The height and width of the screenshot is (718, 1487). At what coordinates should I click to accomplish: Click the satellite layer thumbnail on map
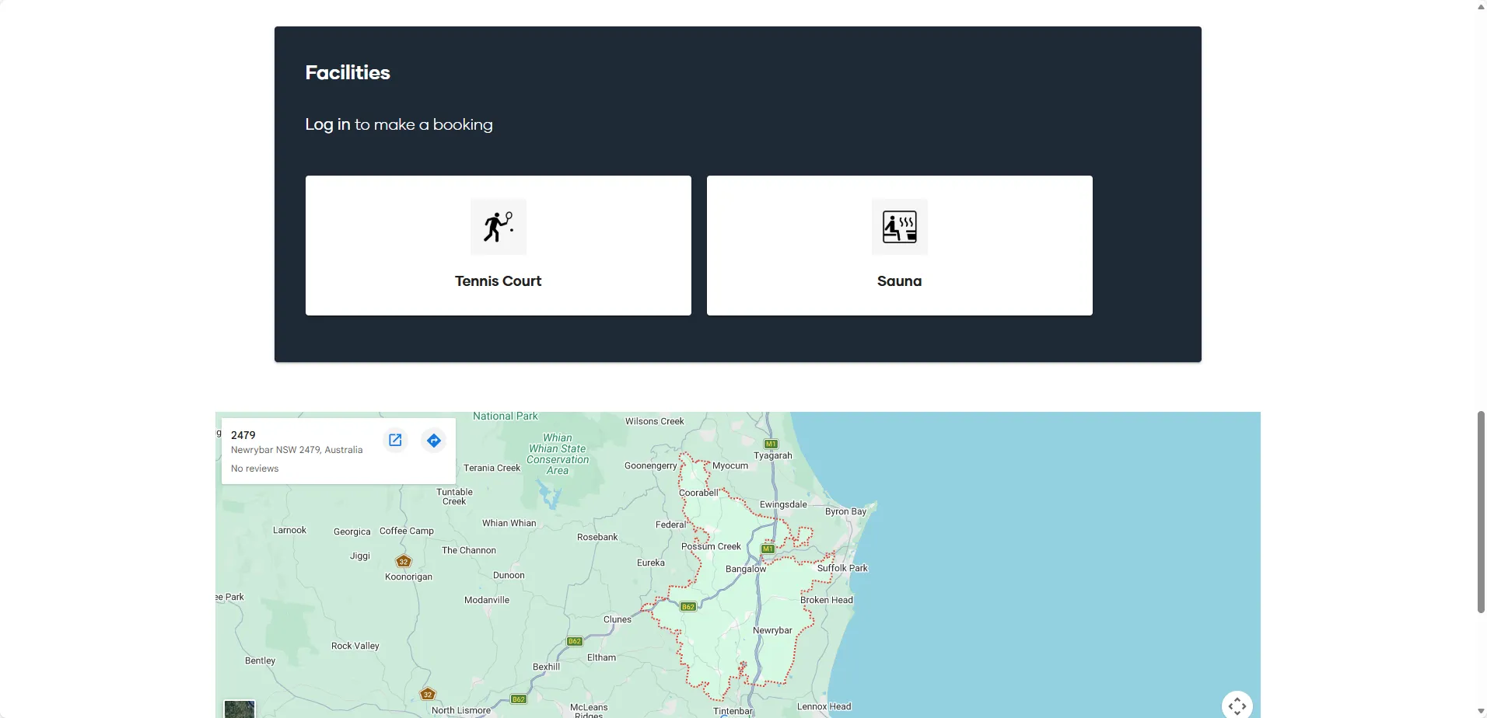tap(240, 709)
